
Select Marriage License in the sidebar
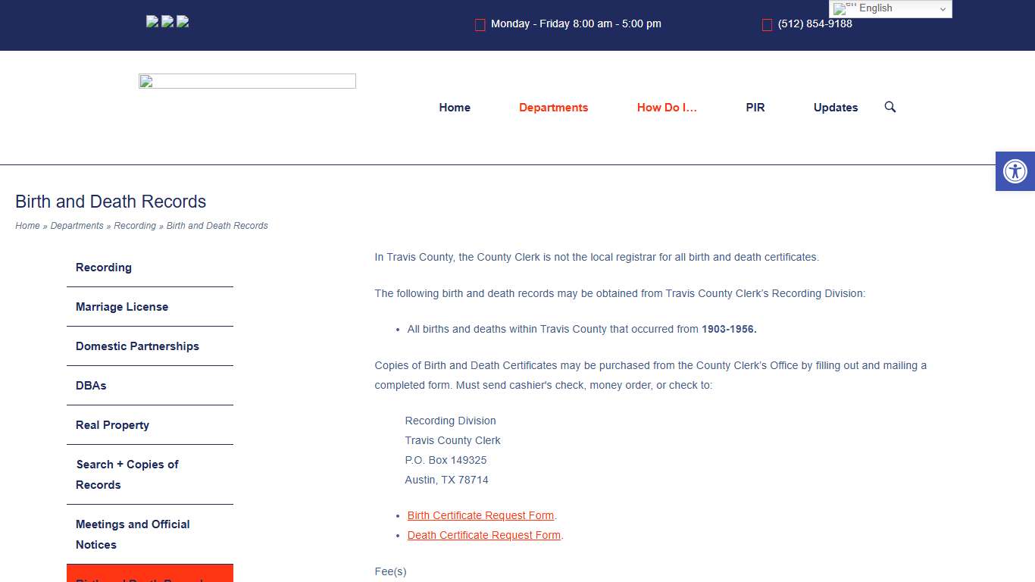[x=121, y=307]
